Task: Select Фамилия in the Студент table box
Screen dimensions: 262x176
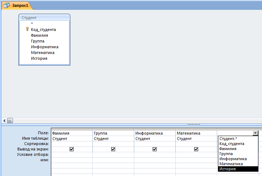Action: click(39, 35)
